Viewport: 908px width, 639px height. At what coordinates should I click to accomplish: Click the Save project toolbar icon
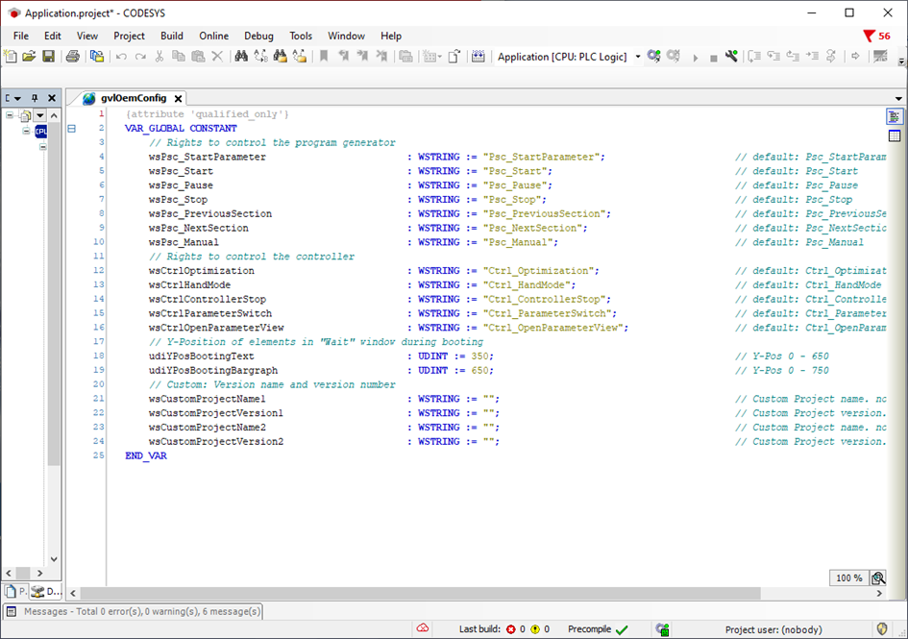48,57
